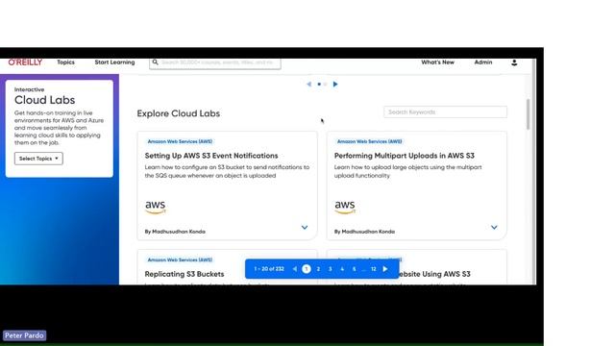Click AWS logo on Multipart Uploads card

(345, 208)
